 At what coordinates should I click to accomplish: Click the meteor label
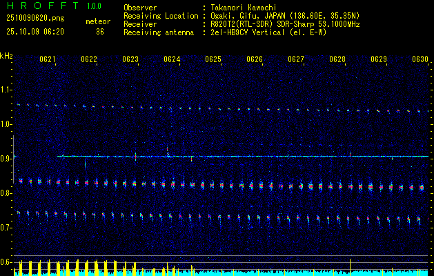pos(98,21)
